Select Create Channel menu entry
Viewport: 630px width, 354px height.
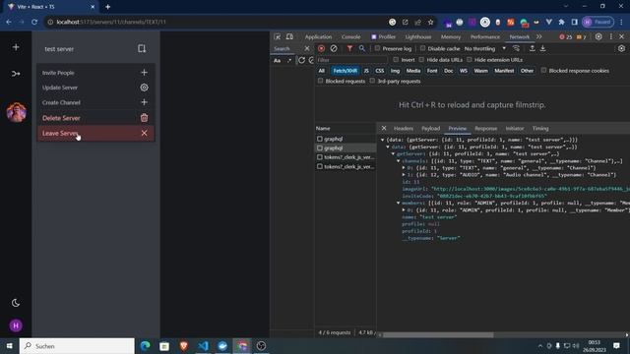[95, 102]
